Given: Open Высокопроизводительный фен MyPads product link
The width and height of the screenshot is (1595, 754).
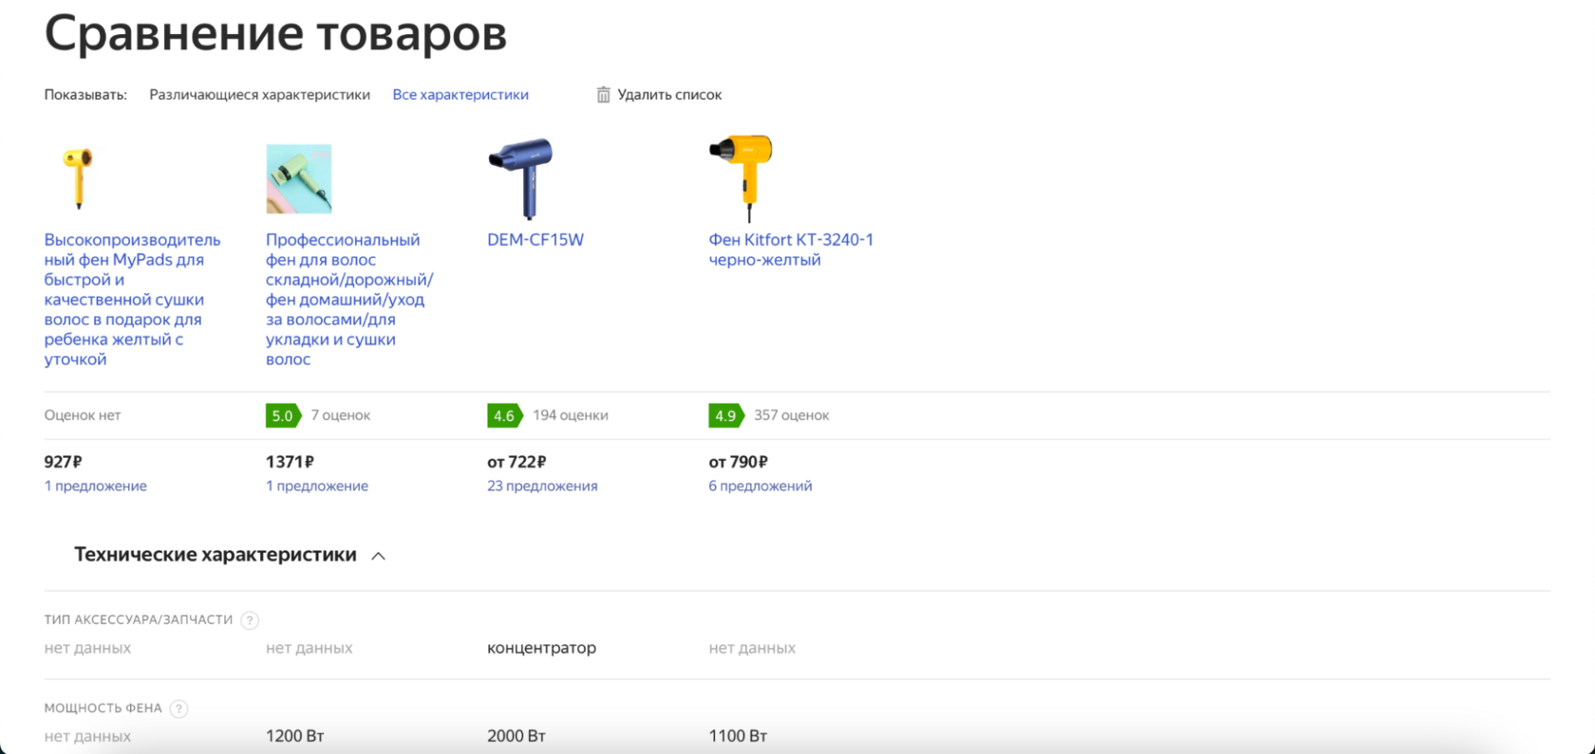Looking at the screenshot, I should (x=132, y=300).
